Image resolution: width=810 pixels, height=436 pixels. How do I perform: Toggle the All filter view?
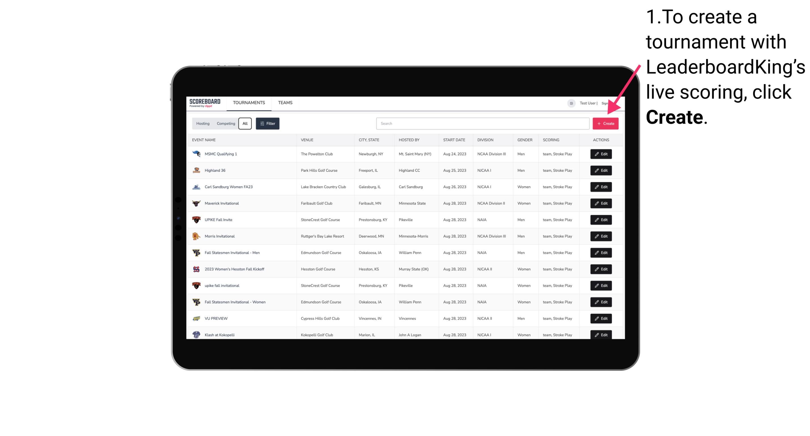pyautogui.click(x=245, y=124)
